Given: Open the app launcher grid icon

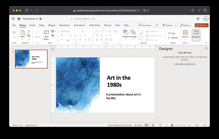Looking at the screenshot, I should coord(13,19).
